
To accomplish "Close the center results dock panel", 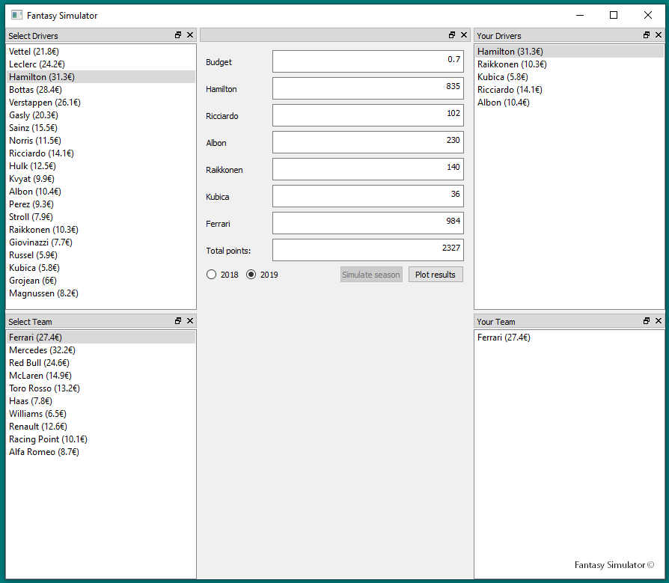I will pyautogui.click(x=464, y=35).
